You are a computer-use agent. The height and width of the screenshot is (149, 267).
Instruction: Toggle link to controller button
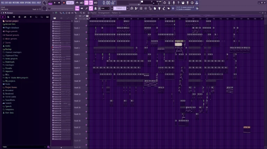(x=91, y=8)
